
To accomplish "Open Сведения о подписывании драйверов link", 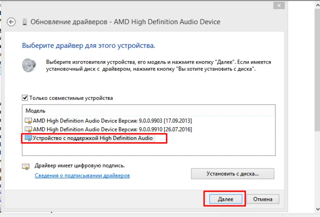I will pyautogui.click(x=82, y=175).
